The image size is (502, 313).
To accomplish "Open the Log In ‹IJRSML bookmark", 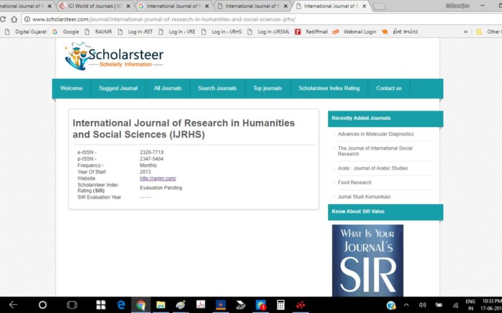I will 268,32.
